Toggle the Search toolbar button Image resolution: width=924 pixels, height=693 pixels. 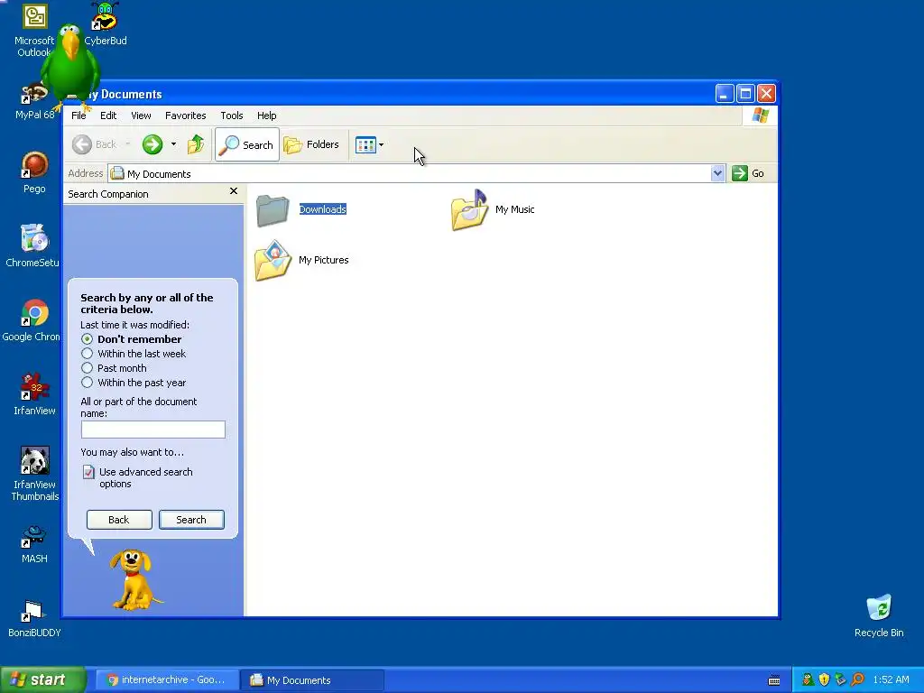pyautogui.click(x=247, y=144)
